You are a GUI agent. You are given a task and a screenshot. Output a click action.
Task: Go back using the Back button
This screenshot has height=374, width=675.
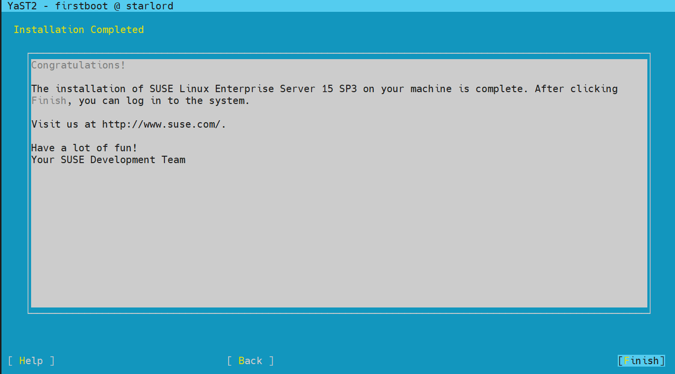tap(250, 361)
